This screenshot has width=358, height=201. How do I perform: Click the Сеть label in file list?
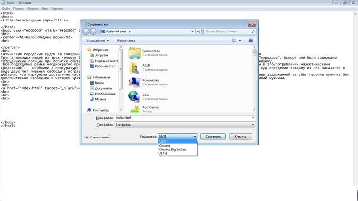coord(146,95)
